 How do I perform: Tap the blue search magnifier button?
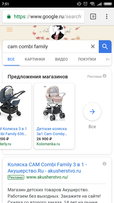(x=105, y=47)
